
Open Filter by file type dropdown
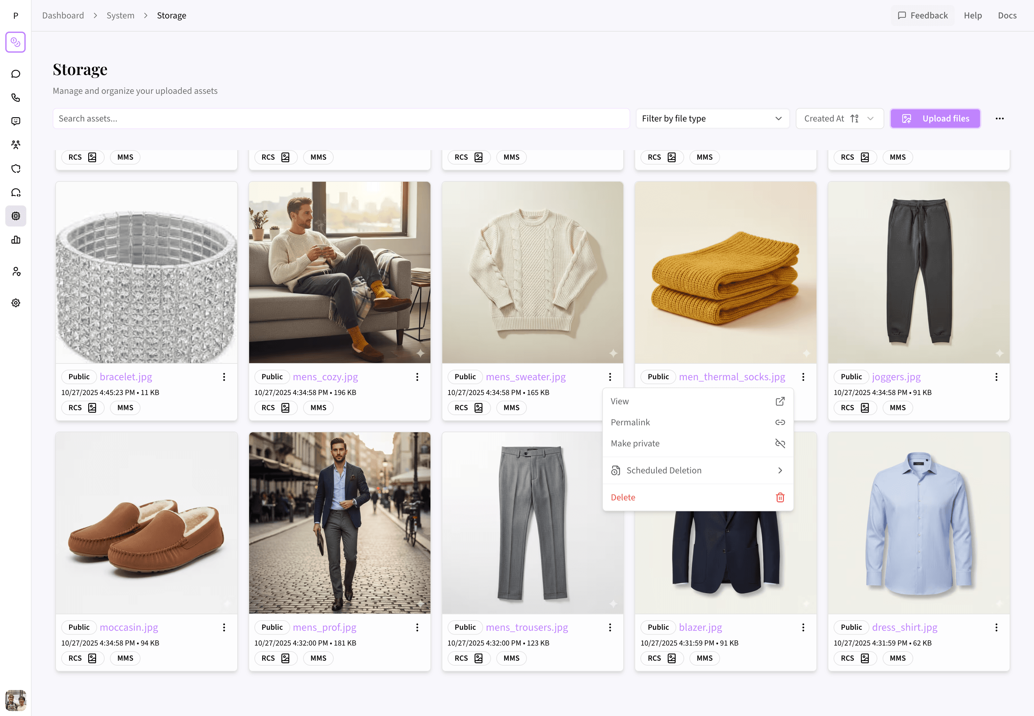[711, 119]
